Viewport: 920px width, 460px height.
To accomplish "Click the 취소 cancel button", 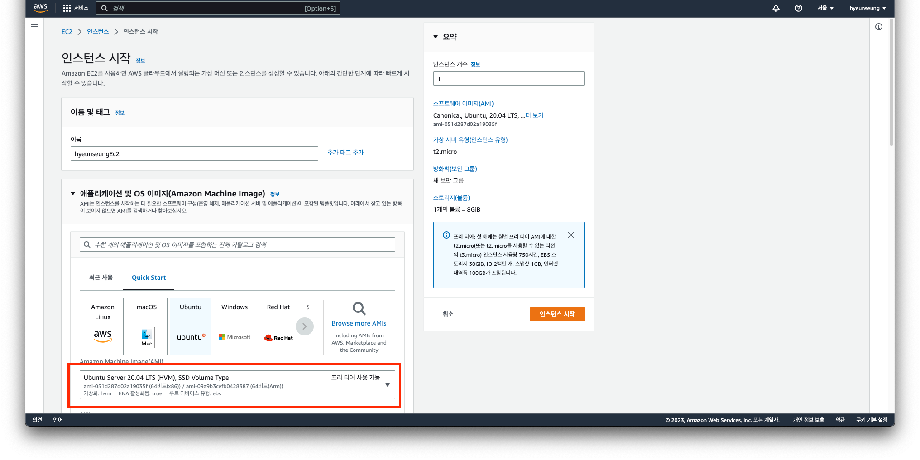I will click(448, 314).
